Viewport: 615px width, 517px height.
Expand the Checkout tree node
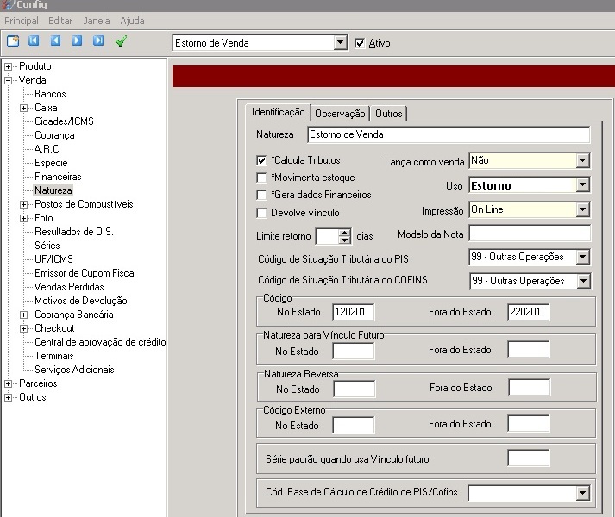23,328
